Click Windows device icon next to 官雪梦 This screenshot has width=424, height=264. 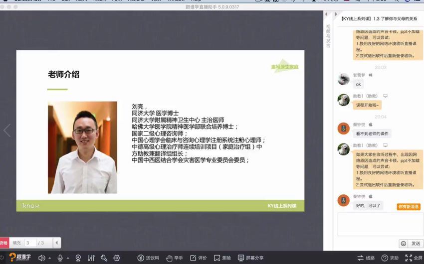371,75
